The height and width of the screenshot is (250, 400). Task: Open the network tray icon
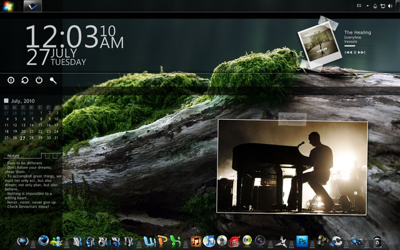(382, 6)
